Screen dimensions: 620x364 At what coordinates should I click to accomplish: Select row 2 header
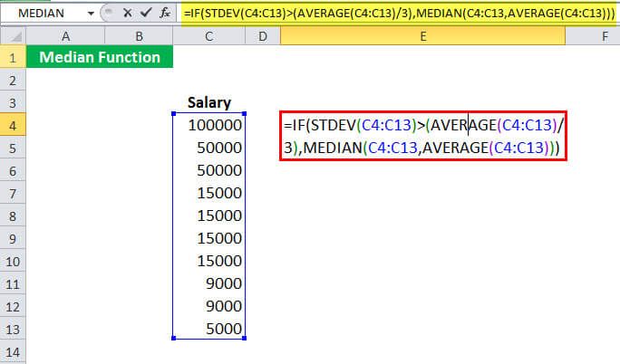pos(13,81)
